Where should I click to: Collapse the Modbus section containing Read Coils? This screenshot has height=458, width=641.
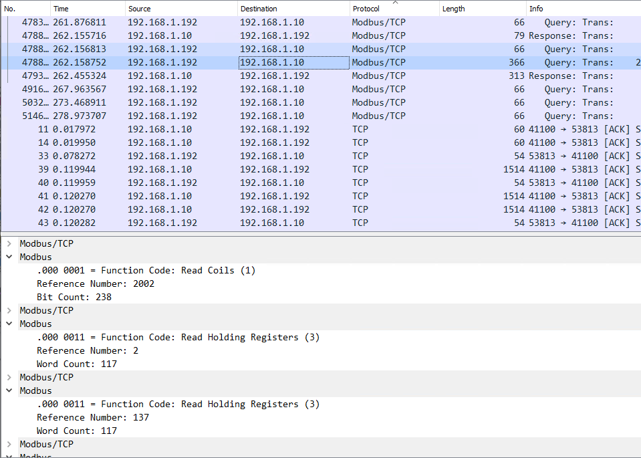pyautogui.click(x=9, y=257)
